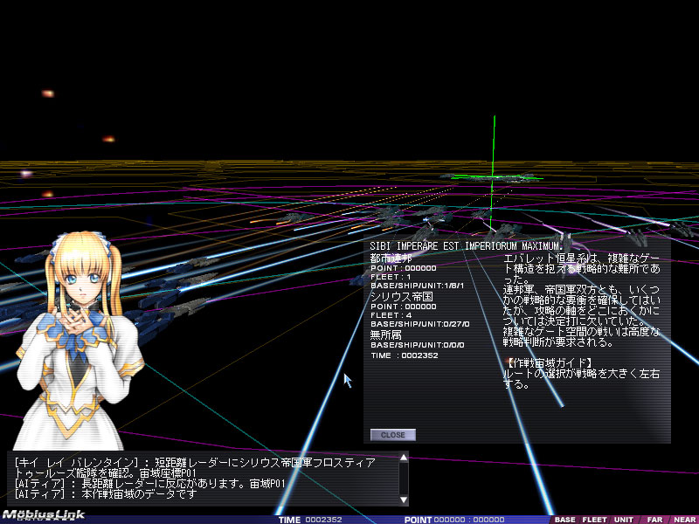Click the message log scrollbar track

click(404, 479)
